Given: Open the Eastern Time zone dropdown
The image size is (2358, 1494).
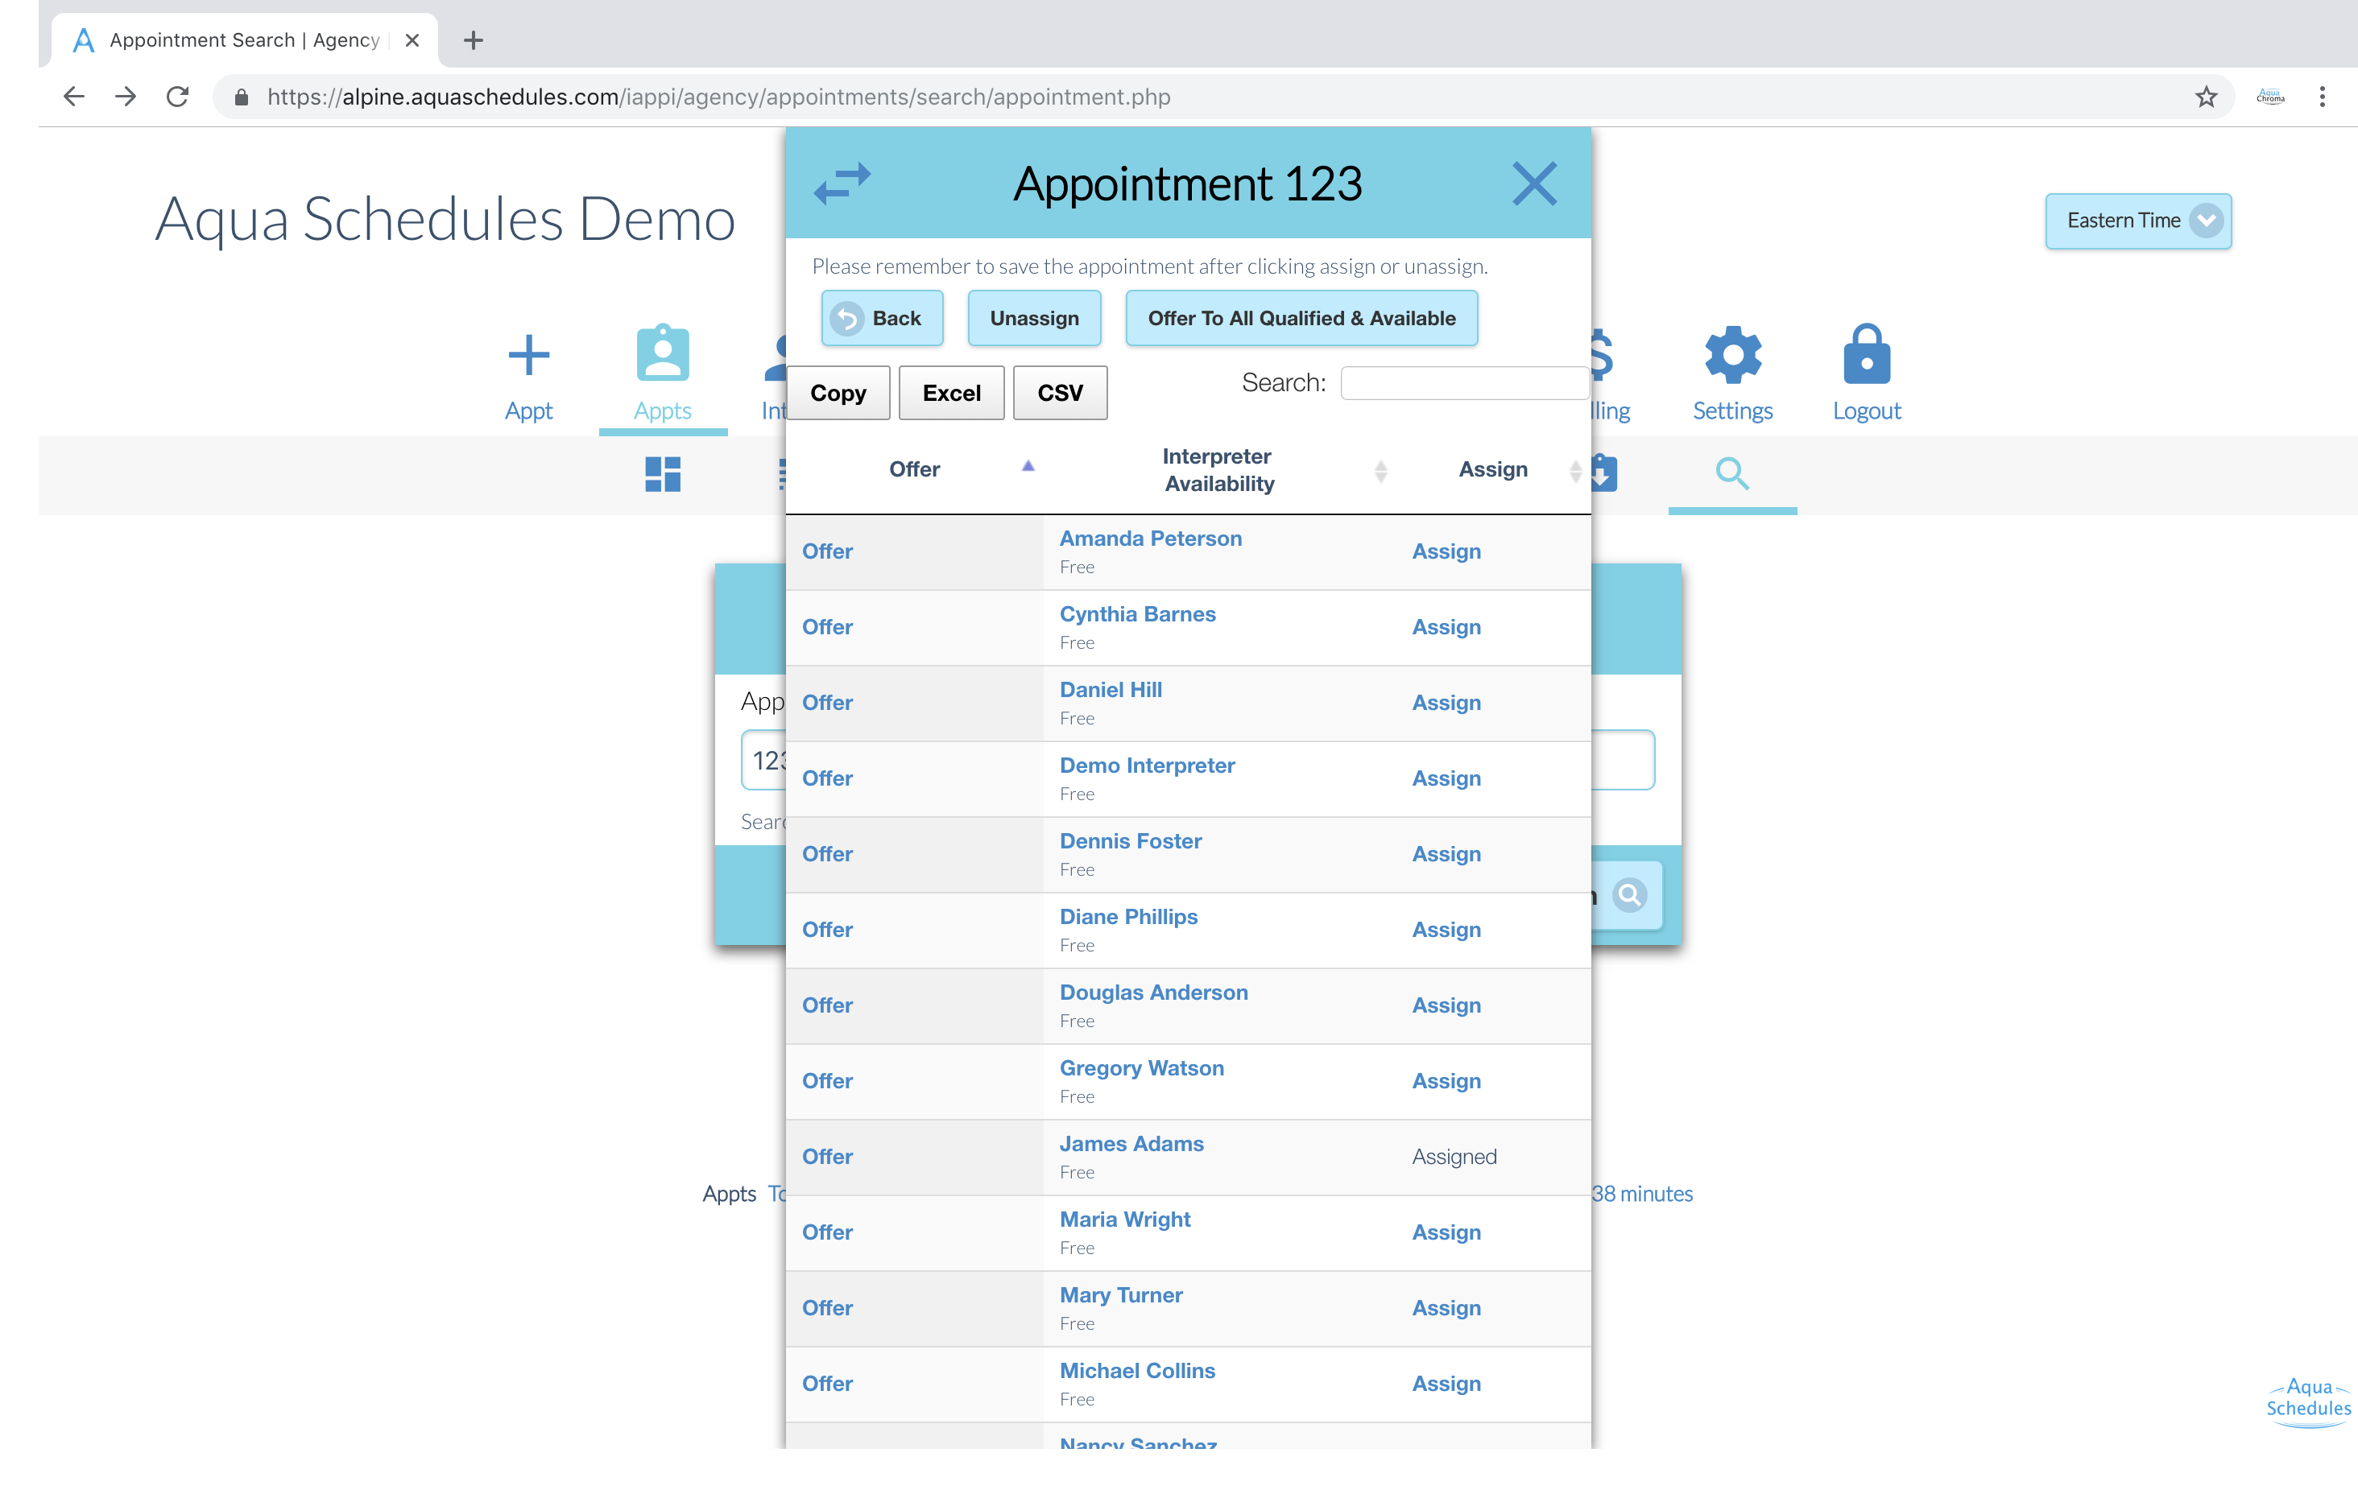Looking at the screenshot, I should point(2137,221).
